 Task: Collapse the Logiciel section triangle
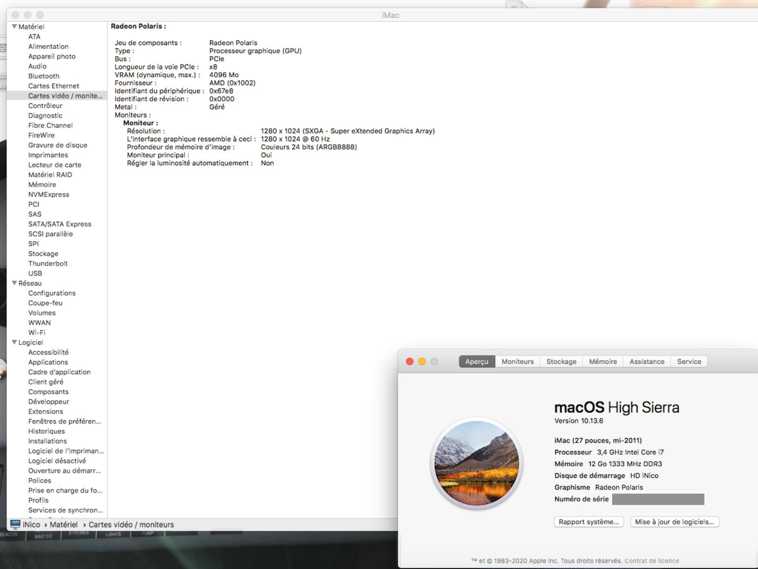click(14, 342)
